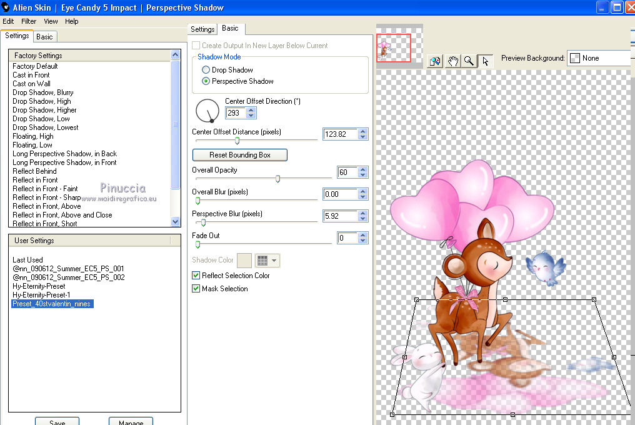Switch to left panel Basic tab
Screen dimensions: 635x425
click(x=44, y=37)
